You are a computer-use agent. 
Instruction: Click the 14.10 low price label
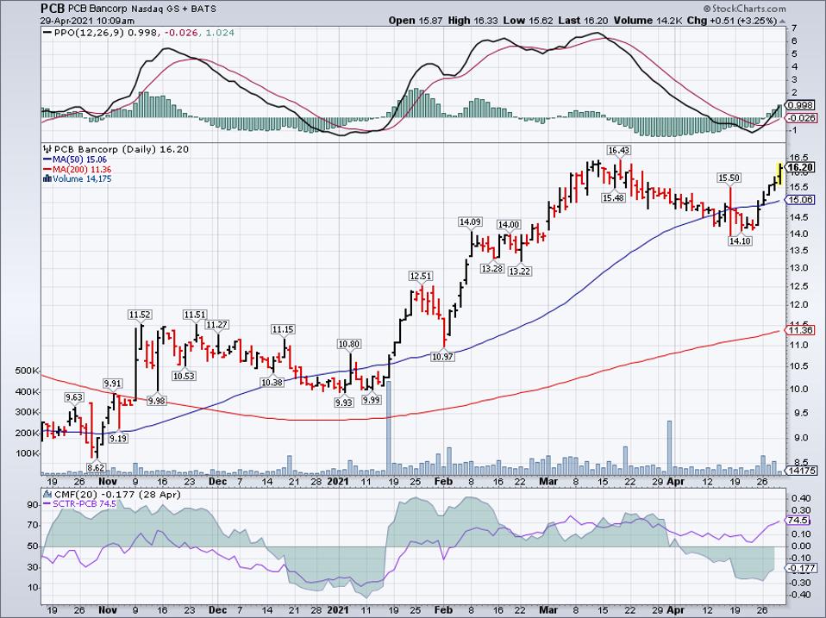[740, 240]
